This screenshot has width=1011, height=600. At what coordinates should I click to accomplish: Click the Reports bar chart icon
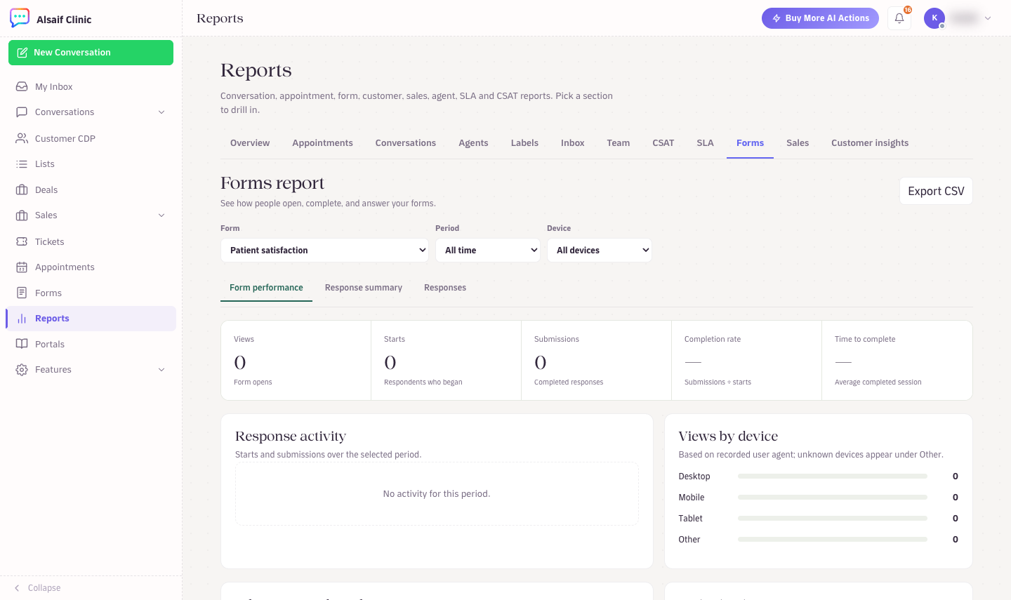(22, 319)
